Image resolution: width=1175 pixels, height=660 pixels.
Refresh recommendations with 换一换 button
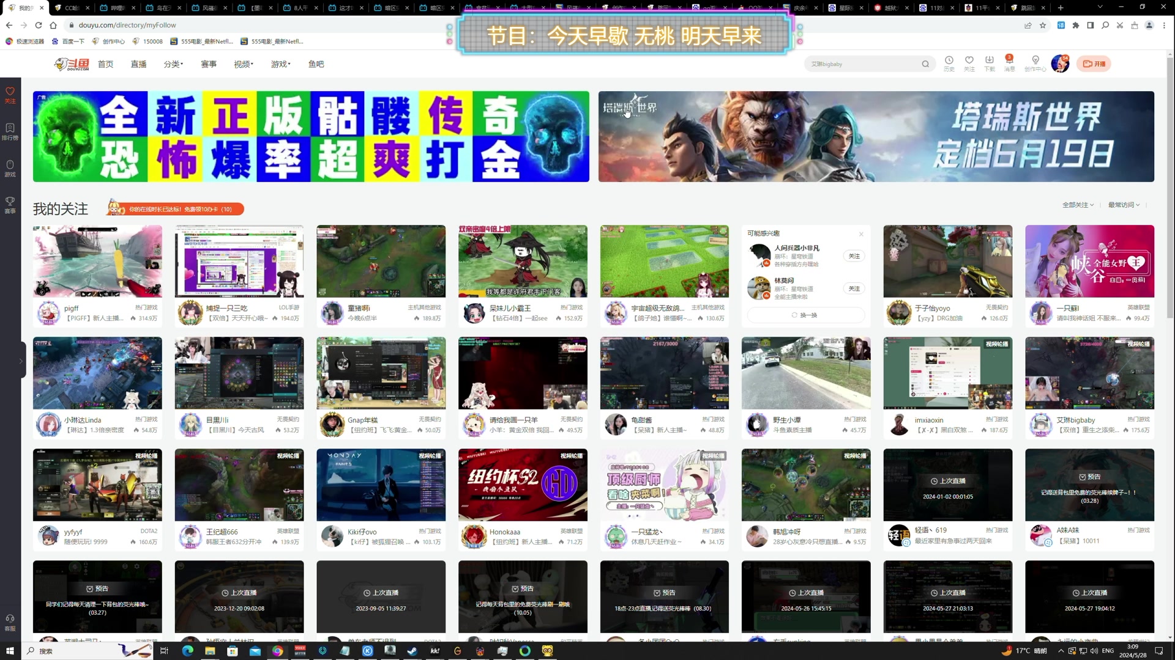click(805, 315)
